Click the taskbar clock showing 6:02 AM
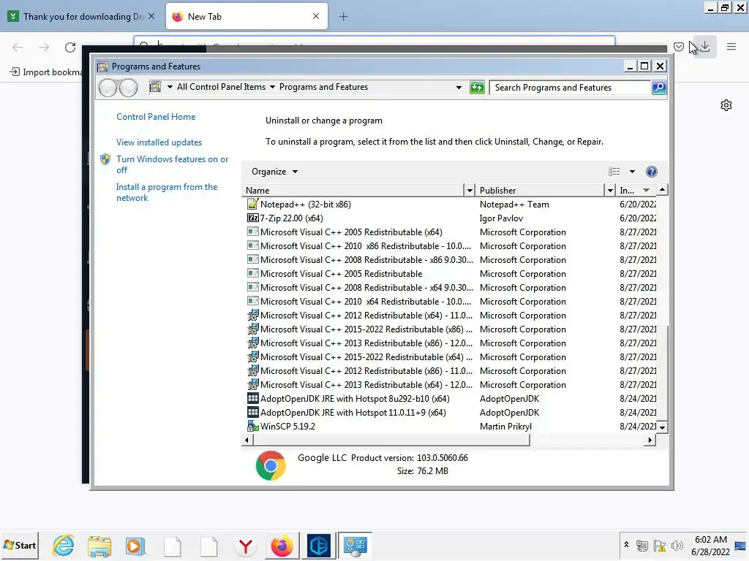Image resolution: width=749 pixels, height=561 pixels. click(710, 545)
